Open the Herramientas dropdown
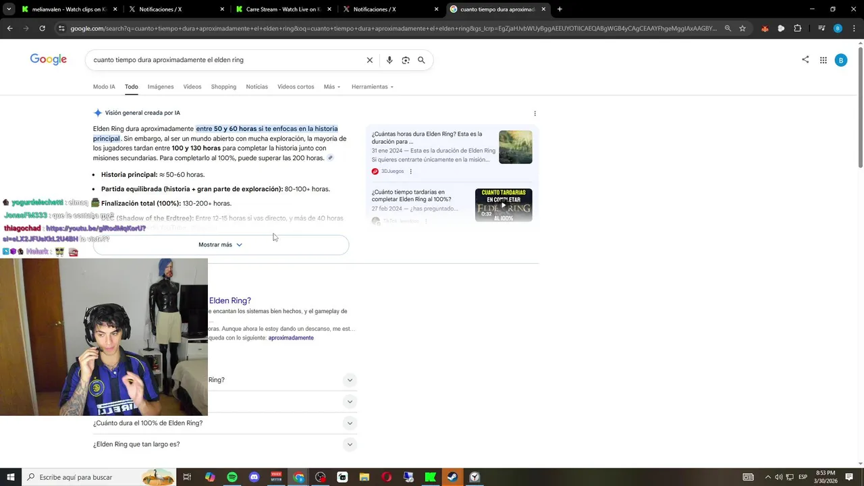 (x=372, y=87)
